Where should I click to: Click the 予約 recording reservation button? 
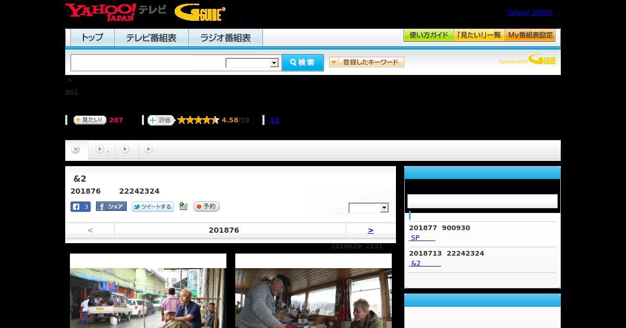pos(207,207)
